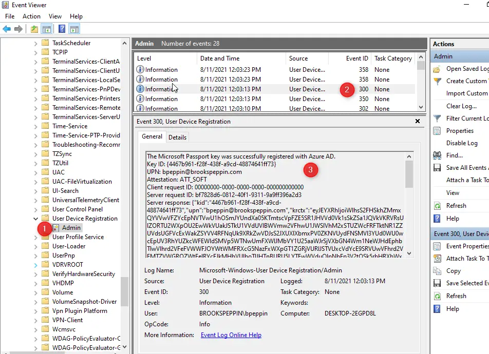Click the Find binoculars icon
This screenshot has height=354, width=489.
click(437, 155)
